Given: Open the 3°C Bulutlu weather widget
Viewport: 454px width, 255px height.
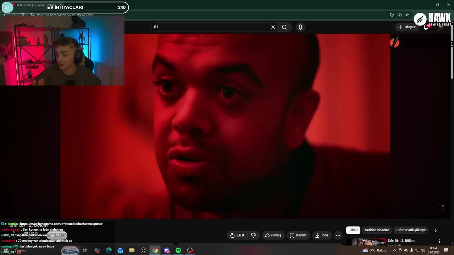Looking at the screenshot, I should (x=375, y=250).
